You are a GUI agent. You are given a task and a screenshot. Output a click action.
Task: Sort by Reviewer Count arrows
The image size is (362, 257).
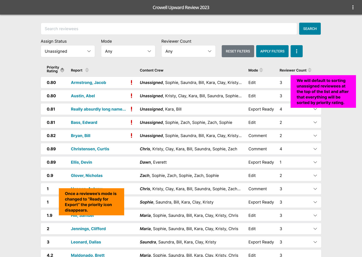310,70
